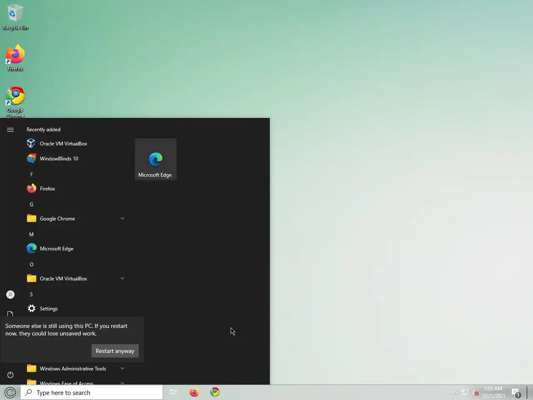Click the Power icon in Start menu

[x=10, y=375]
